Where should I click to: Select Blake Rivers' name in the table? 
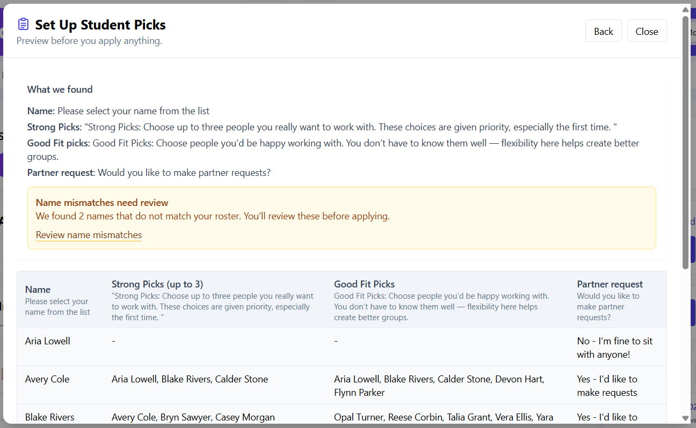coord(49,417)
